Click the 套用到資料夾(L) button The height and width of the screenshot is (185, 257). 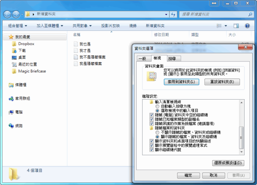182,82
